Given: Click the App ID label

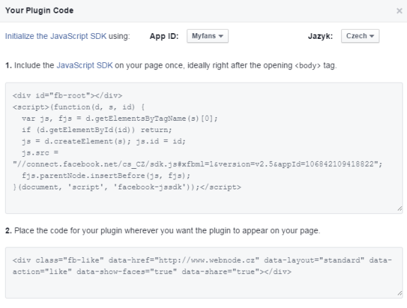Looking at the screenshot, I should [x=164, y=36].
